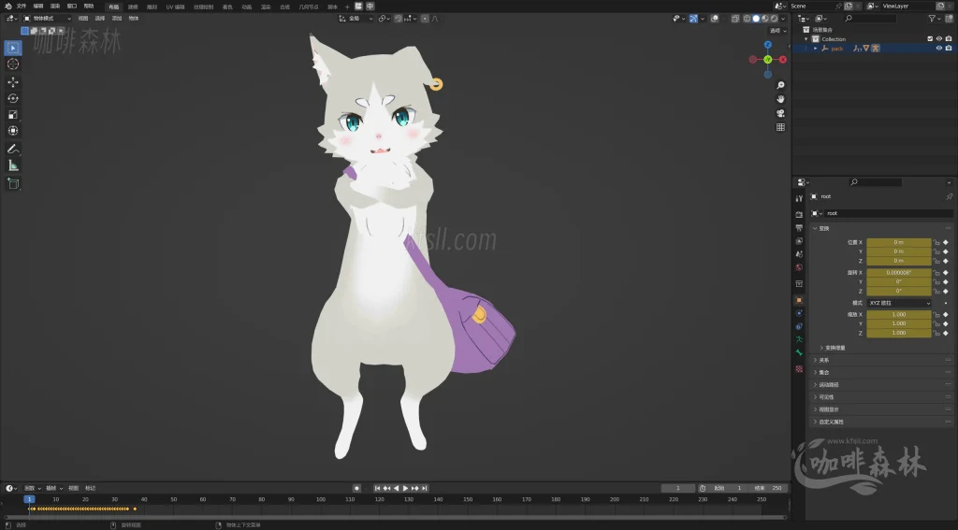This screenshot has height=530, width=958.
Task: Open the View Layer properties tab
Action: coord(799,241)
